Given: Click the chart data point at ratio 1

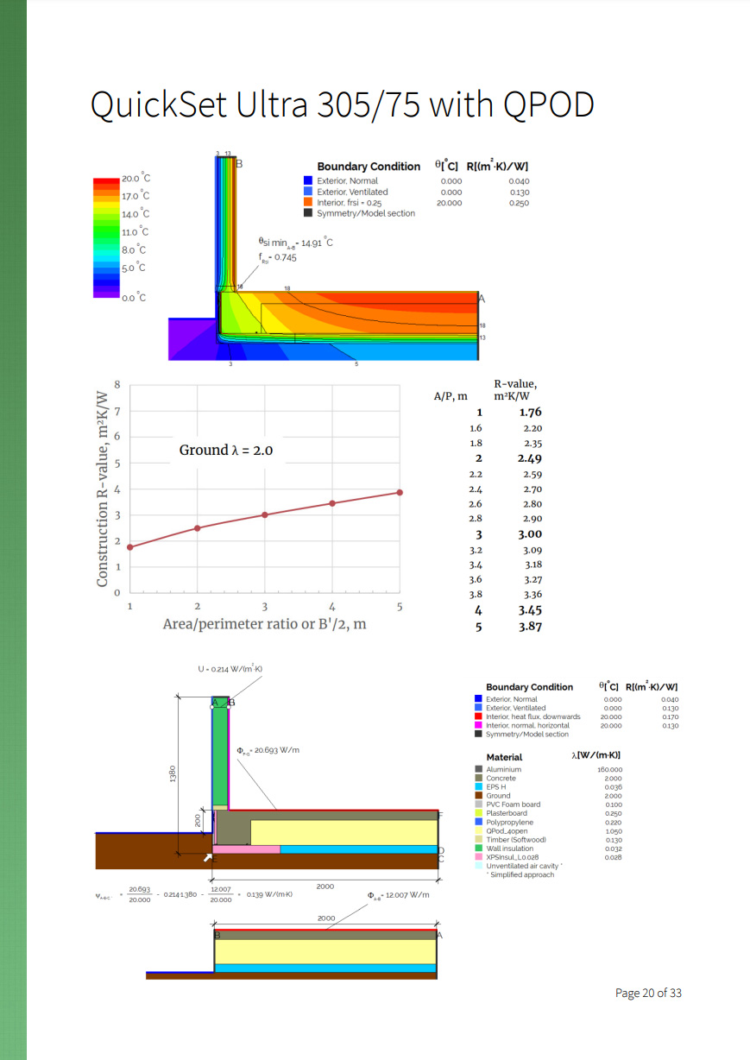Looking at the screenshot, I should click(130, 546).
